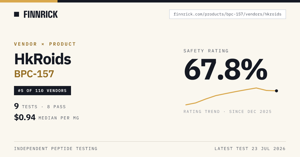300x157 pixels.
Task: Click the 67.8% safety rating value
Action: pos(225,69)
